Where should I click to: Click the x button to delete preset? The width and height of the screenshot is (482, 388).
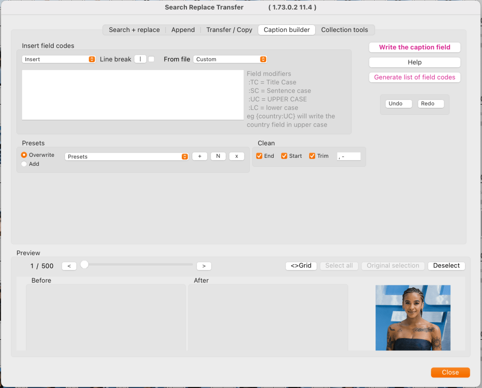point(237,156)
